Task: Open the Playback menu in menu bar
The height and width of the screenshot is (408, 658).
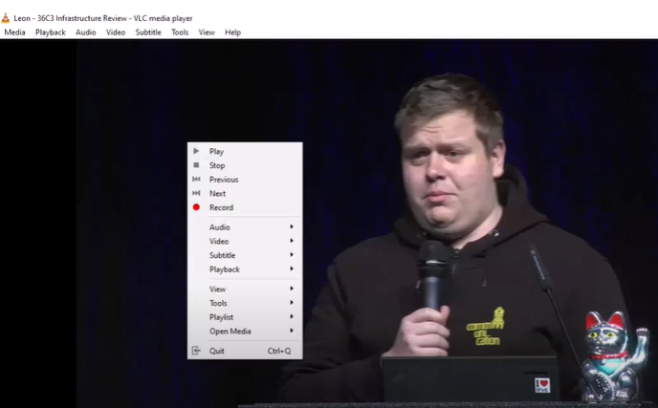Action: (x=51, y=32)
